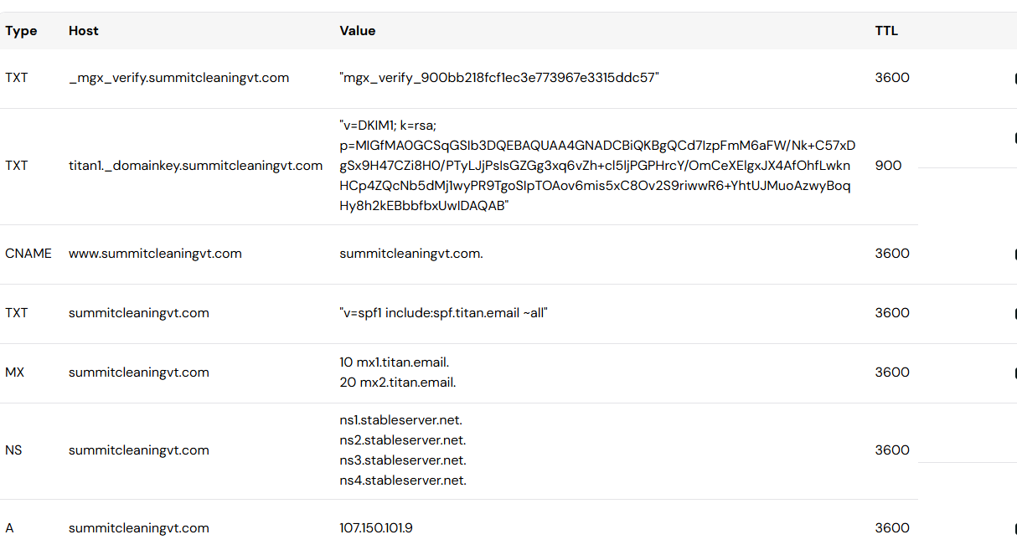Click the Type column header
The image size is (1017, 555).
(21, 31)
